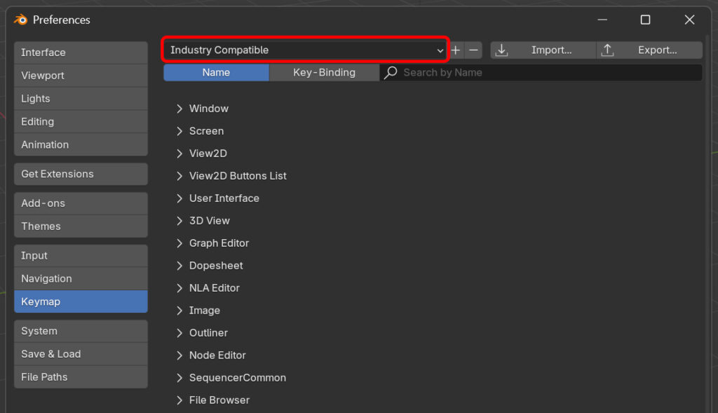Click the minus icon to remove keymap preset
The width and height of the screenshot is (718, 413).
473,50
